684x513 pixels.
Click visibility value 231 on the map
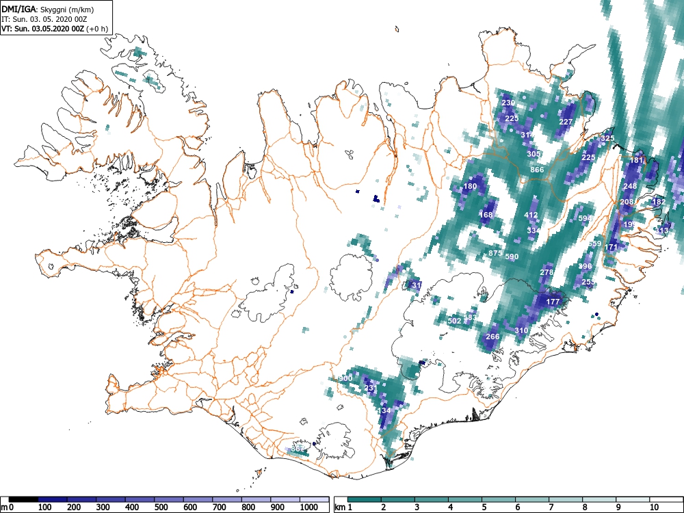tap(371, 388)
